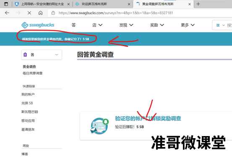Open 我的帐户 quick link
The image size is (232, 157).
click(28, 94)
